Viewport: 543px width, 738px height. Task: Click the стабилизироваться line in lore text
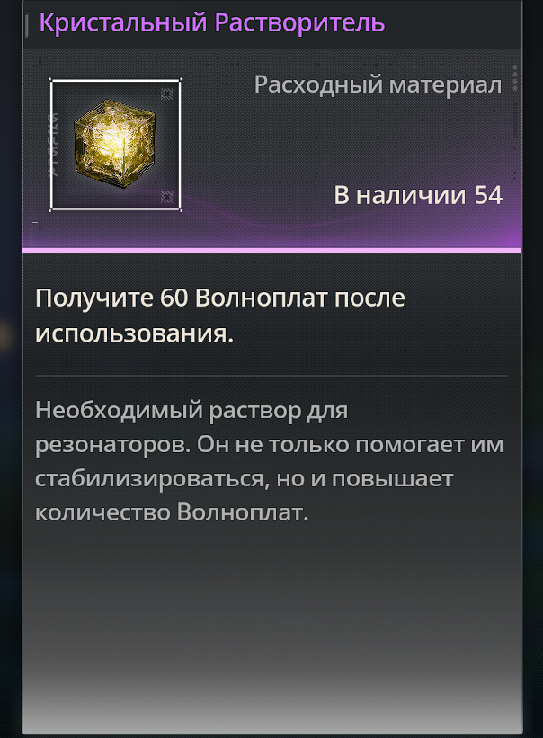pyautogui.click(x=245, y=478)
